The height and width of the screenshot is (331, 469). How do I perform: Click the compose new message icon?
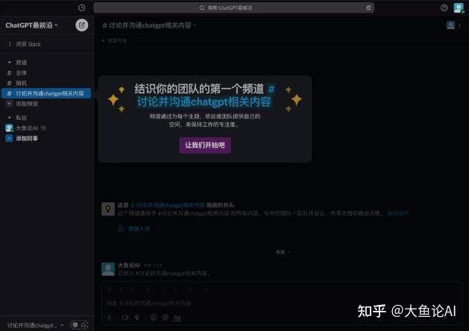[x=82, y=25]
